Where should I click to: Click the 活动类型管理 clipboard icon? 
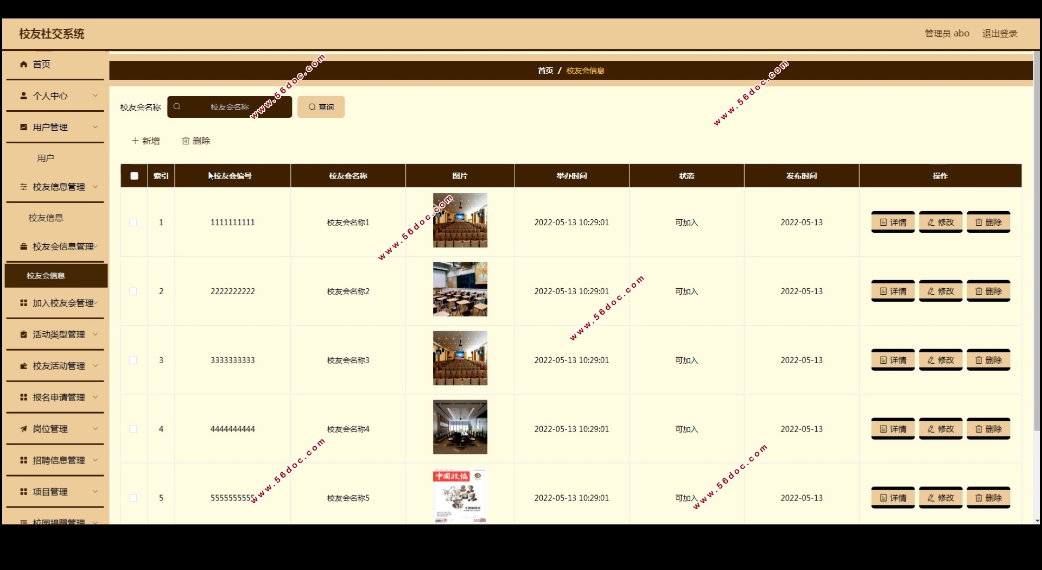click(x=23, y=334)
